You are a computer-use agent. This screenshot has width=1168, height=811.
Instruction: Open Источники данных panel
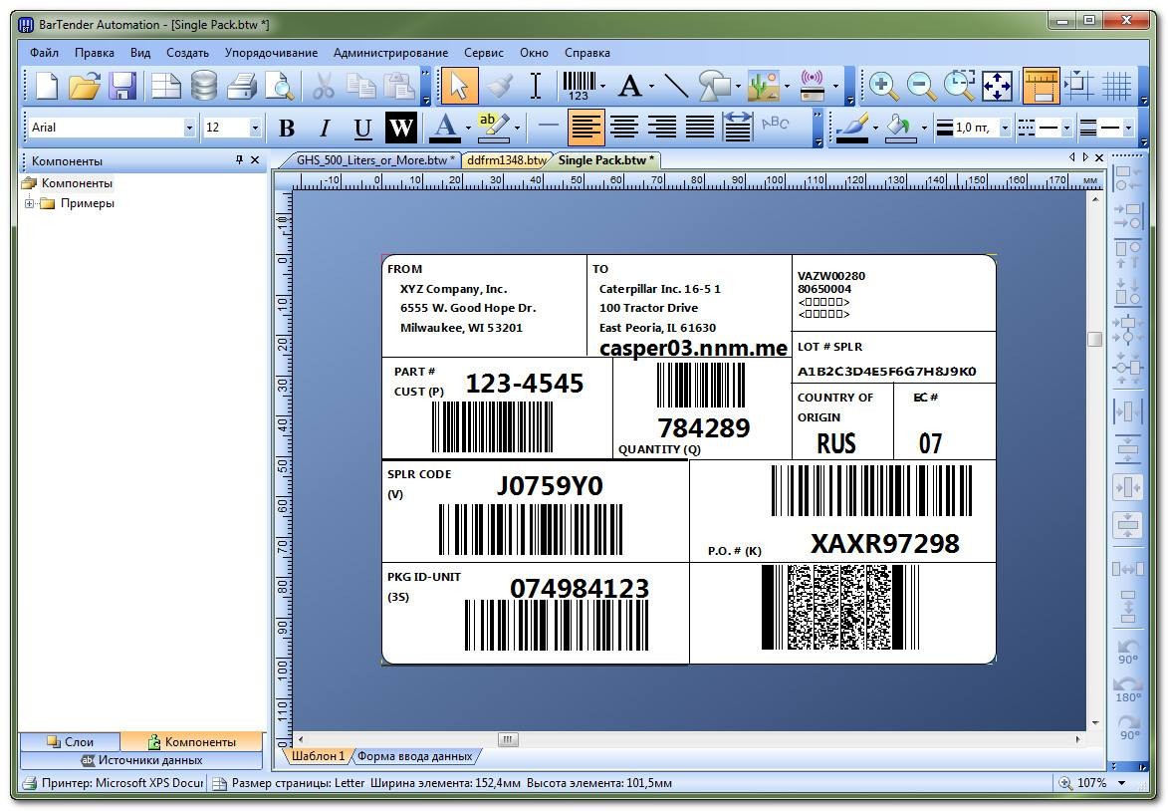click(x=141, y=760)
